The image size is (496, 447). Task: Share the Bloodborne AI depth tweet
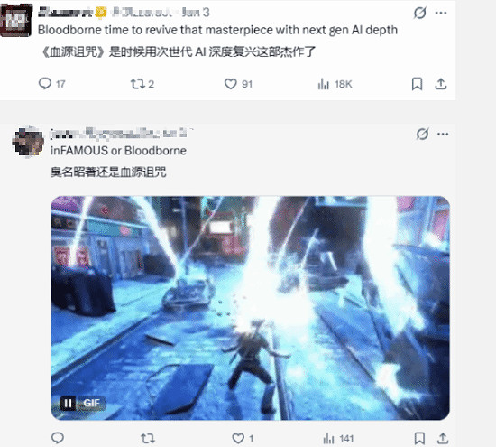441,84
